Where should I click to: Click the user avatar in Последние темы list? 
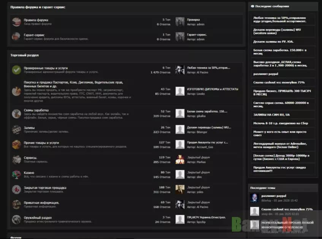pos(254,197)
